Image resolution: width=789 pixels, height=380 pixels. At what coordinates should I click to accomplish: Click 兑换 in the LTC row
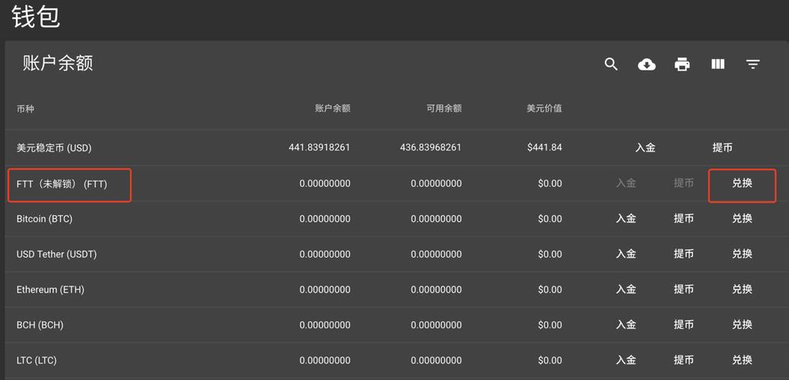coord(742,360)
